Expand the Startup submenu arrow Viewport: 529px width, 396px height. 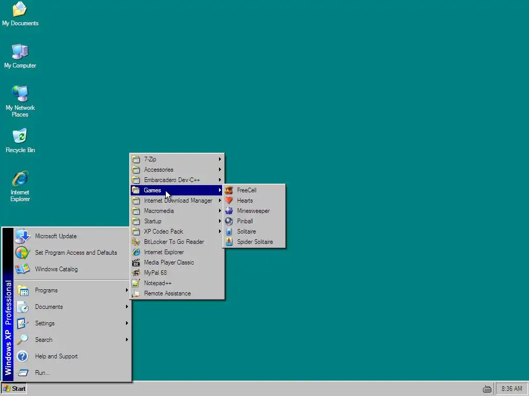coord(220,221)
